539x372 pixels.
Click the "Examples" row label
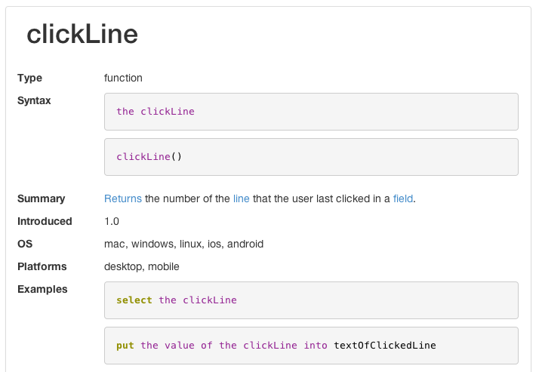42,289
